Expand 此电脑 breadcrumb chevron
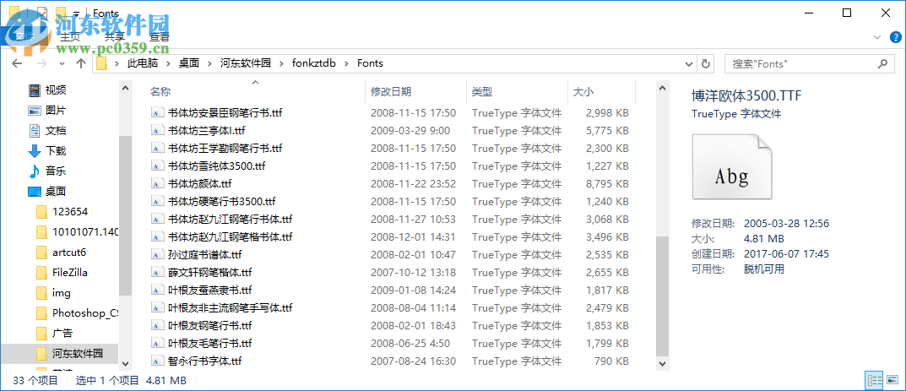The height and width of the screenshot is (391, 906). 169,63
